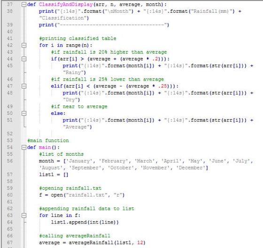The height and width of the screenshot is (248, 263).
Task: Collapse the main function fold at line 54
Action: pos(24,147)
